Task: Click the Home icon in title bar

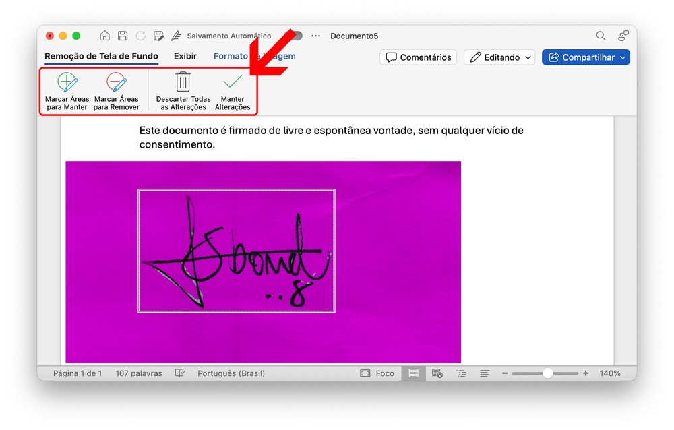Action: point(104,36)
